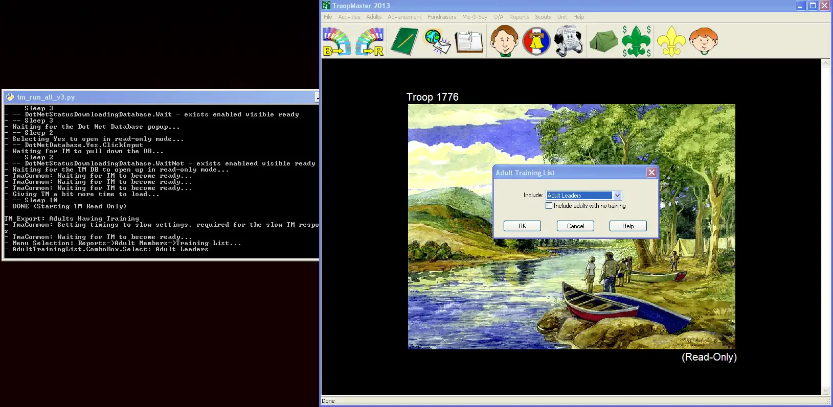Click the vertical scrollbar up arrow

(x=825, y=63)
